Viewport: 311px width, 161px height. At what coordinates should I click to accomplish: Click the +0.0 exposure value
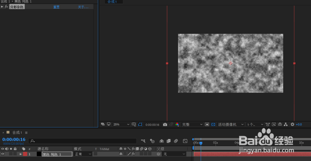(299, 124)
